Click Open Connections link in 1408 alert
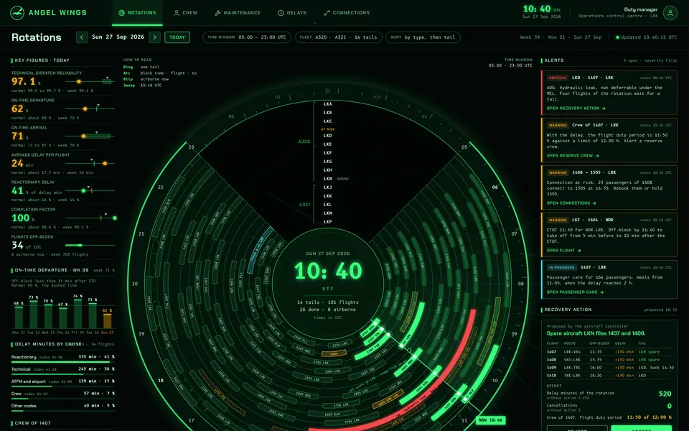The image size is (689, 431). [x=571, y=203]
